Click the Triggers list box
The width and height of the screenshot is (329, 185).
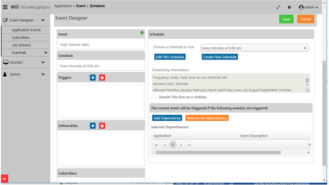coord(101,101)
